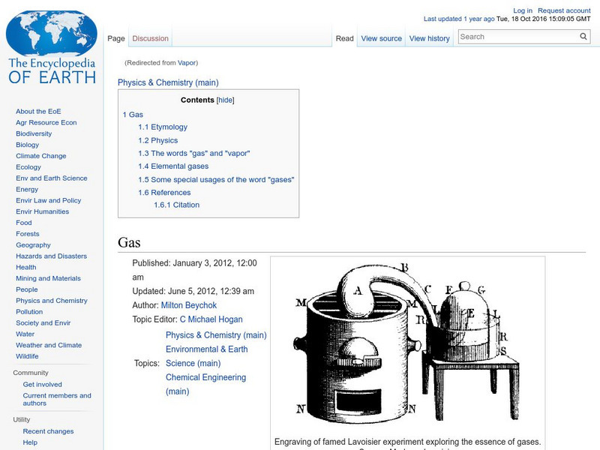600x450 pixels.
Task: Switch to the Discussion tab
Action: tap(151, 38)
